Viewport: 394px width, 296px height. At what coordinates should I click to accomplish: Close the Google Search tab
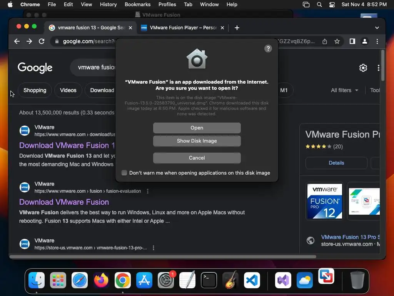130,28
